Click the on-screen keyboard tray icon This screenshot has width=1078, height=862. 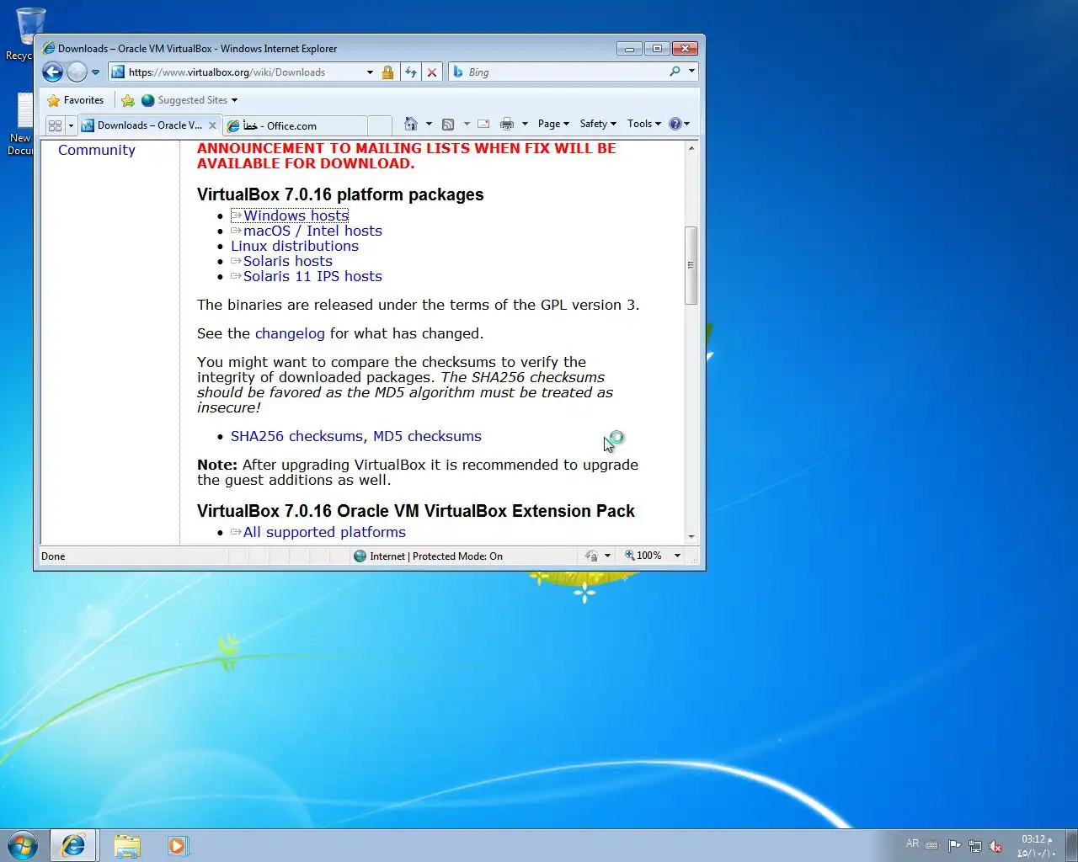tap(931, 845)
